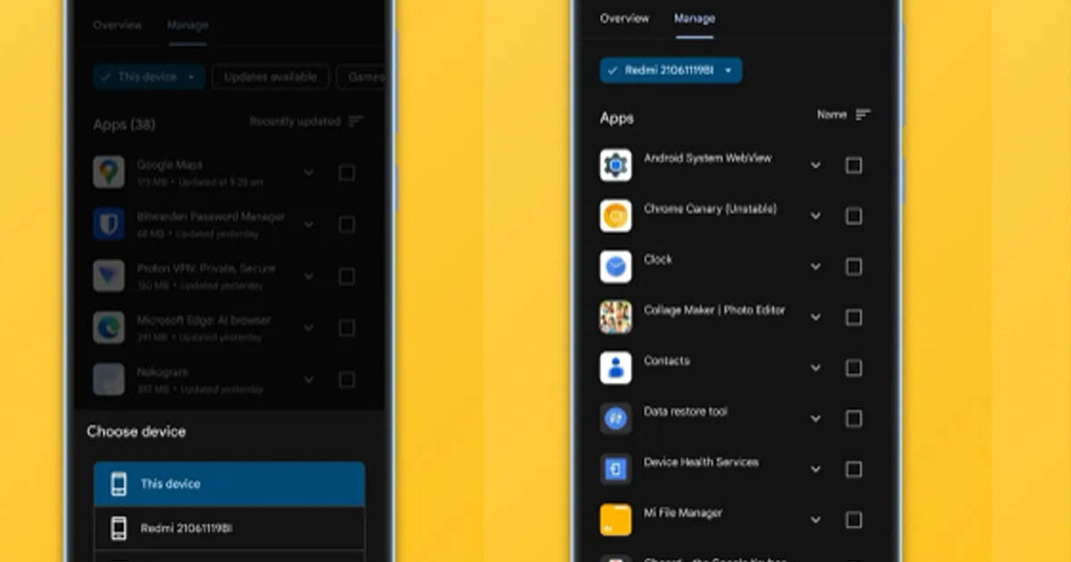Open Collage Maker Photo Editor icon
The height and width of the screenshot is (562, 1071).
616,317
